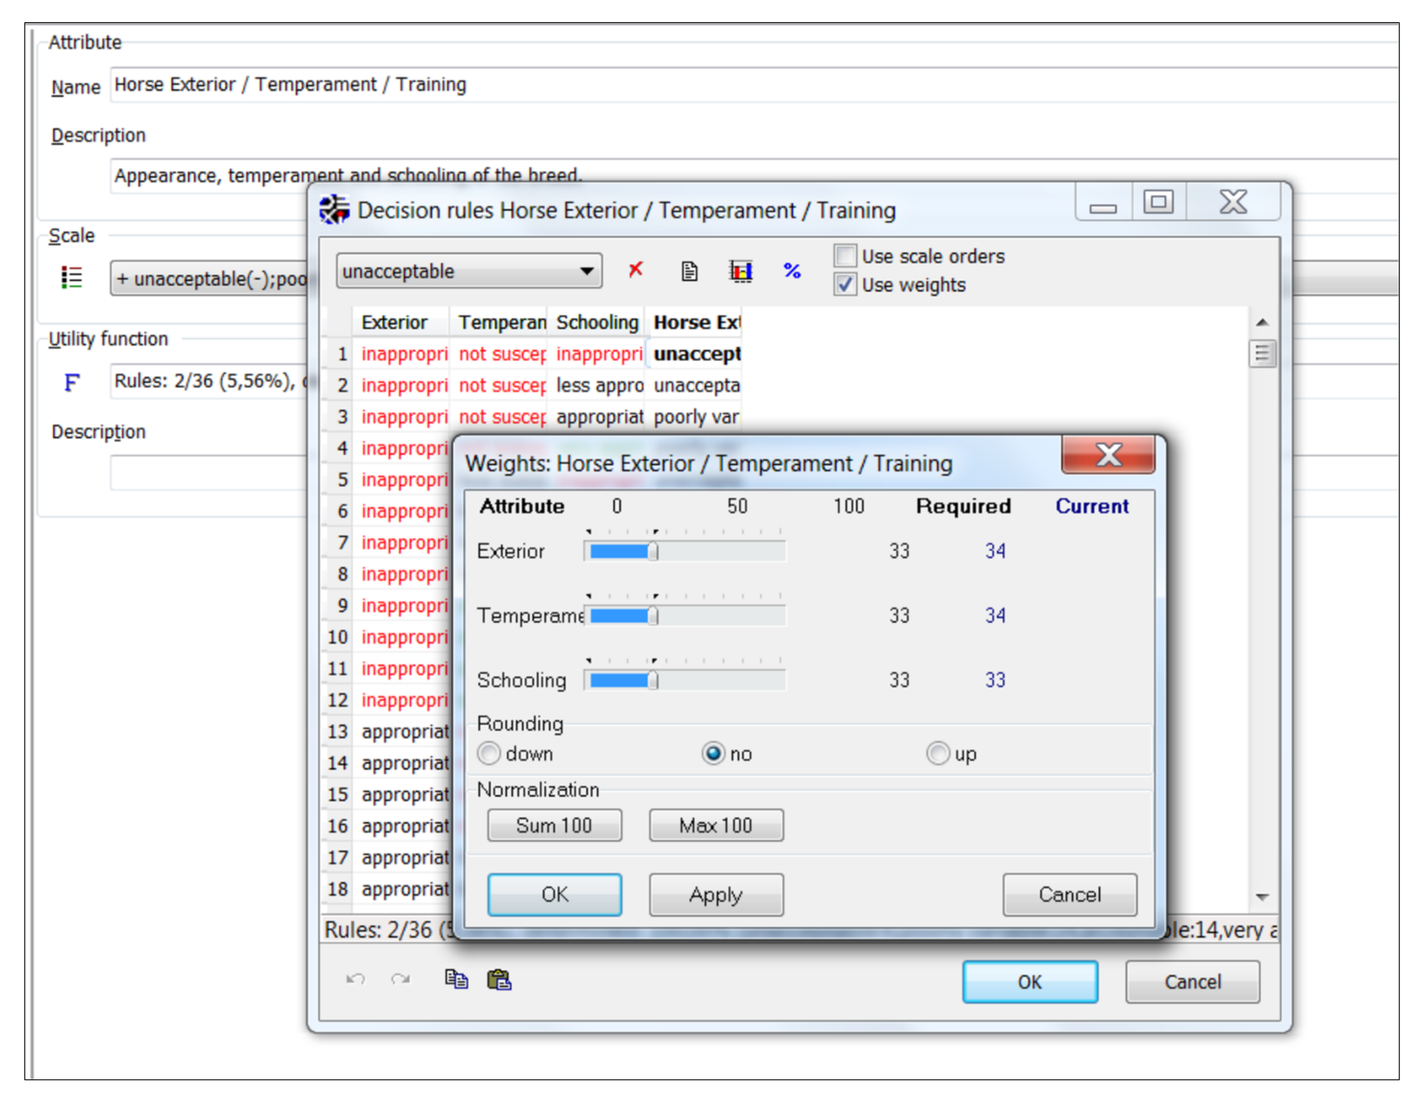Click the copy icon at dialog bottom
Viewport: 1421px width, 1102px height.
click(x=455, y=979)
